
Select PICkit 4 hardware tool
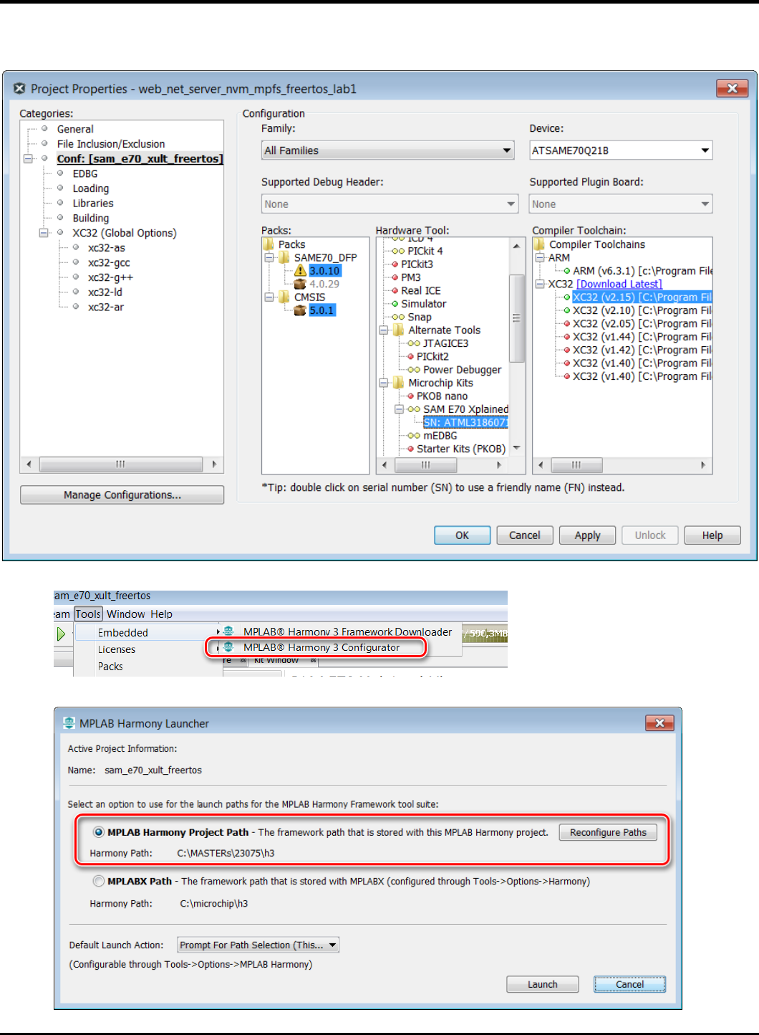425,251
